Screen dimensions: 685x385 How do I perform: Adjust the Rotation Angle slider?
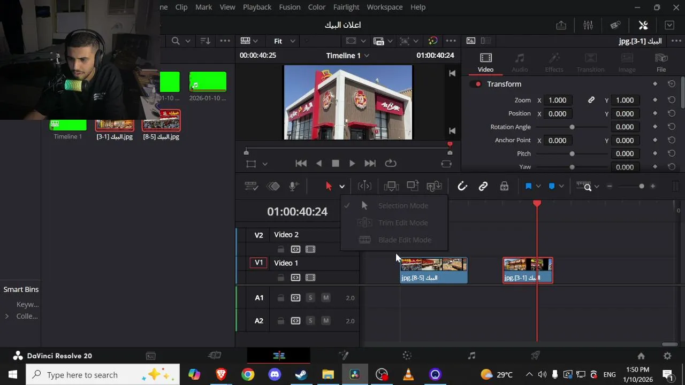572,127
